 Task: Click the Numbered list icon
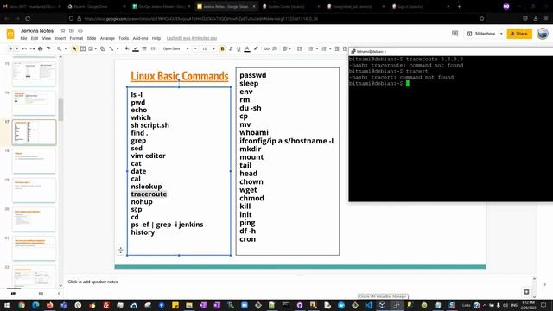[x=324, y=48]
